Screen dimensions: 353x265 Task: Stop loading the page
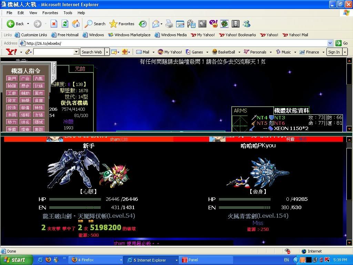coord(54,24)
